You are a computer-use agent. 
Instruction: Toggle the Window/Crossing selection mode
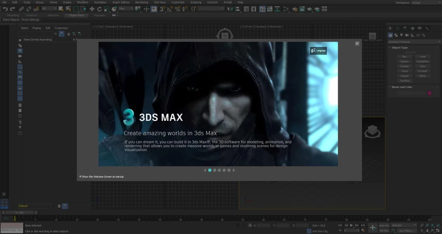coord(83,8)
